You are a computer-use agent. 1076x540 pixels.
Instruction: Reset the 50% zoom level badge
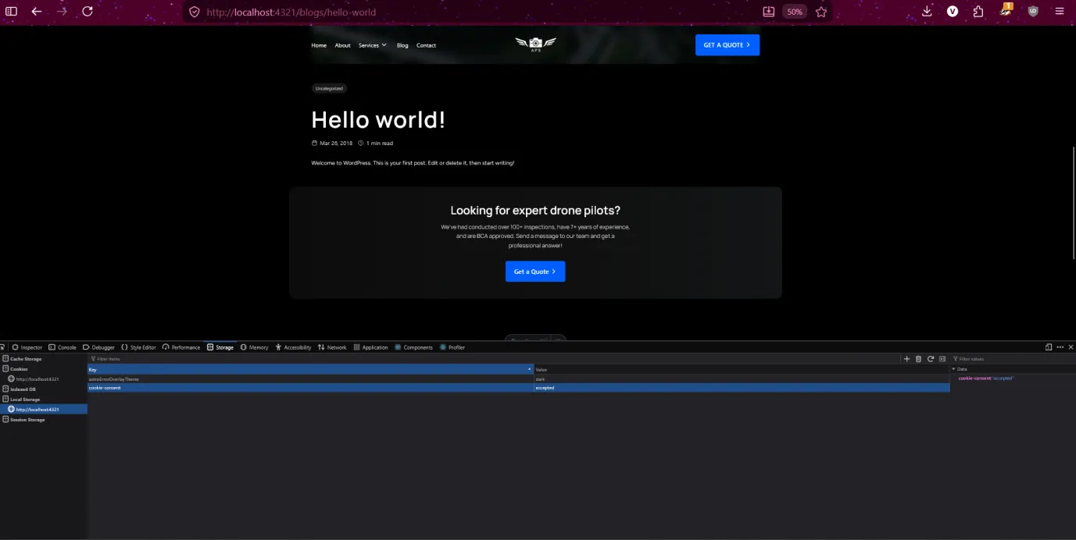coord(795,12)
